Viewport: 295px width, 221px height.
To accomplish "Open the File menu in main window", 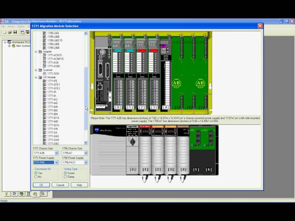I will 3,27.
